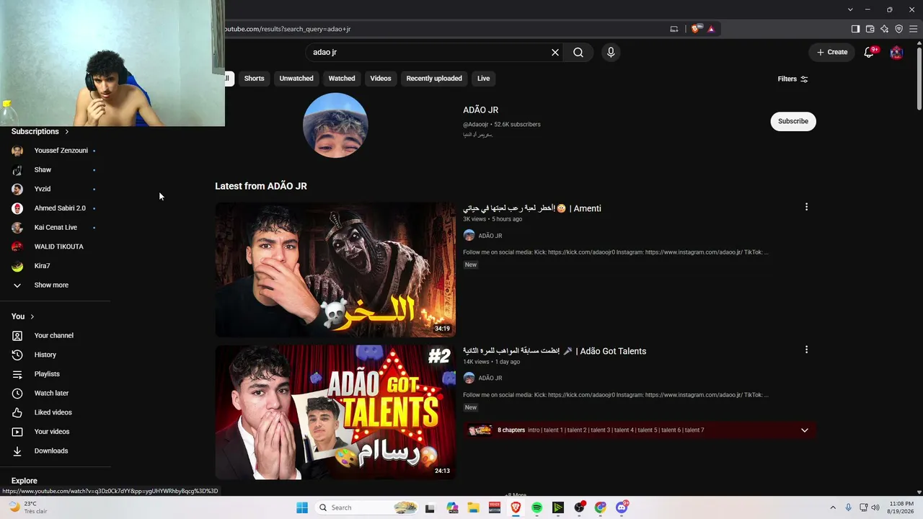The width and height of the screenshot is (923, 519).
Task: Open the Windows Start menu
Action: (302, 507)
